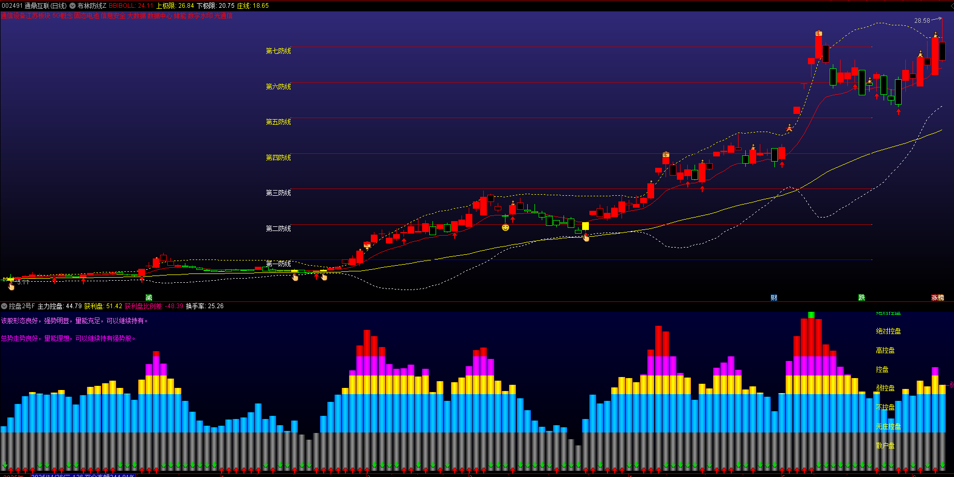The height and width of the screenshot is (477, 954).
Task: Click the 不控盘 level label
Action: (885, 407)
